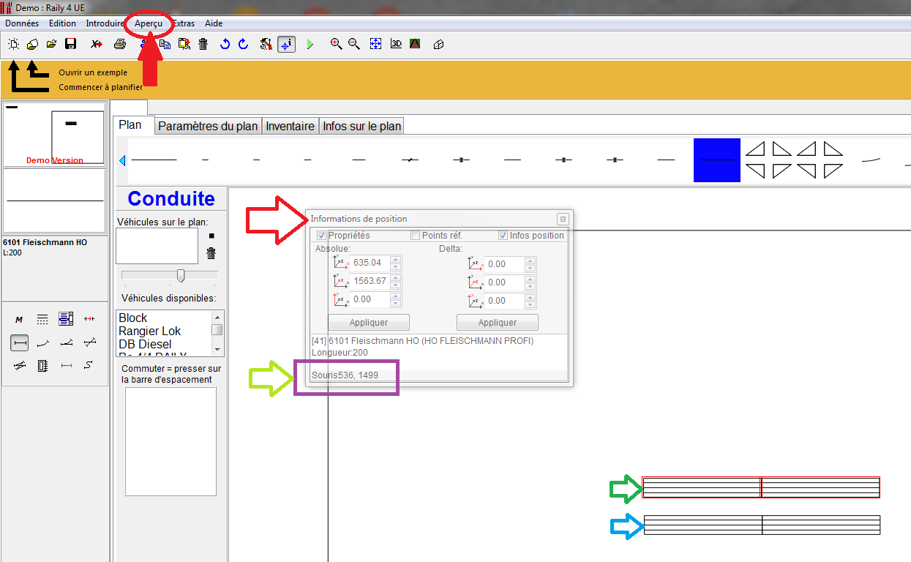This screenshot has width=911, height=562.
Task: Select the crossing track palette tool
Action: tap(89, 342)
